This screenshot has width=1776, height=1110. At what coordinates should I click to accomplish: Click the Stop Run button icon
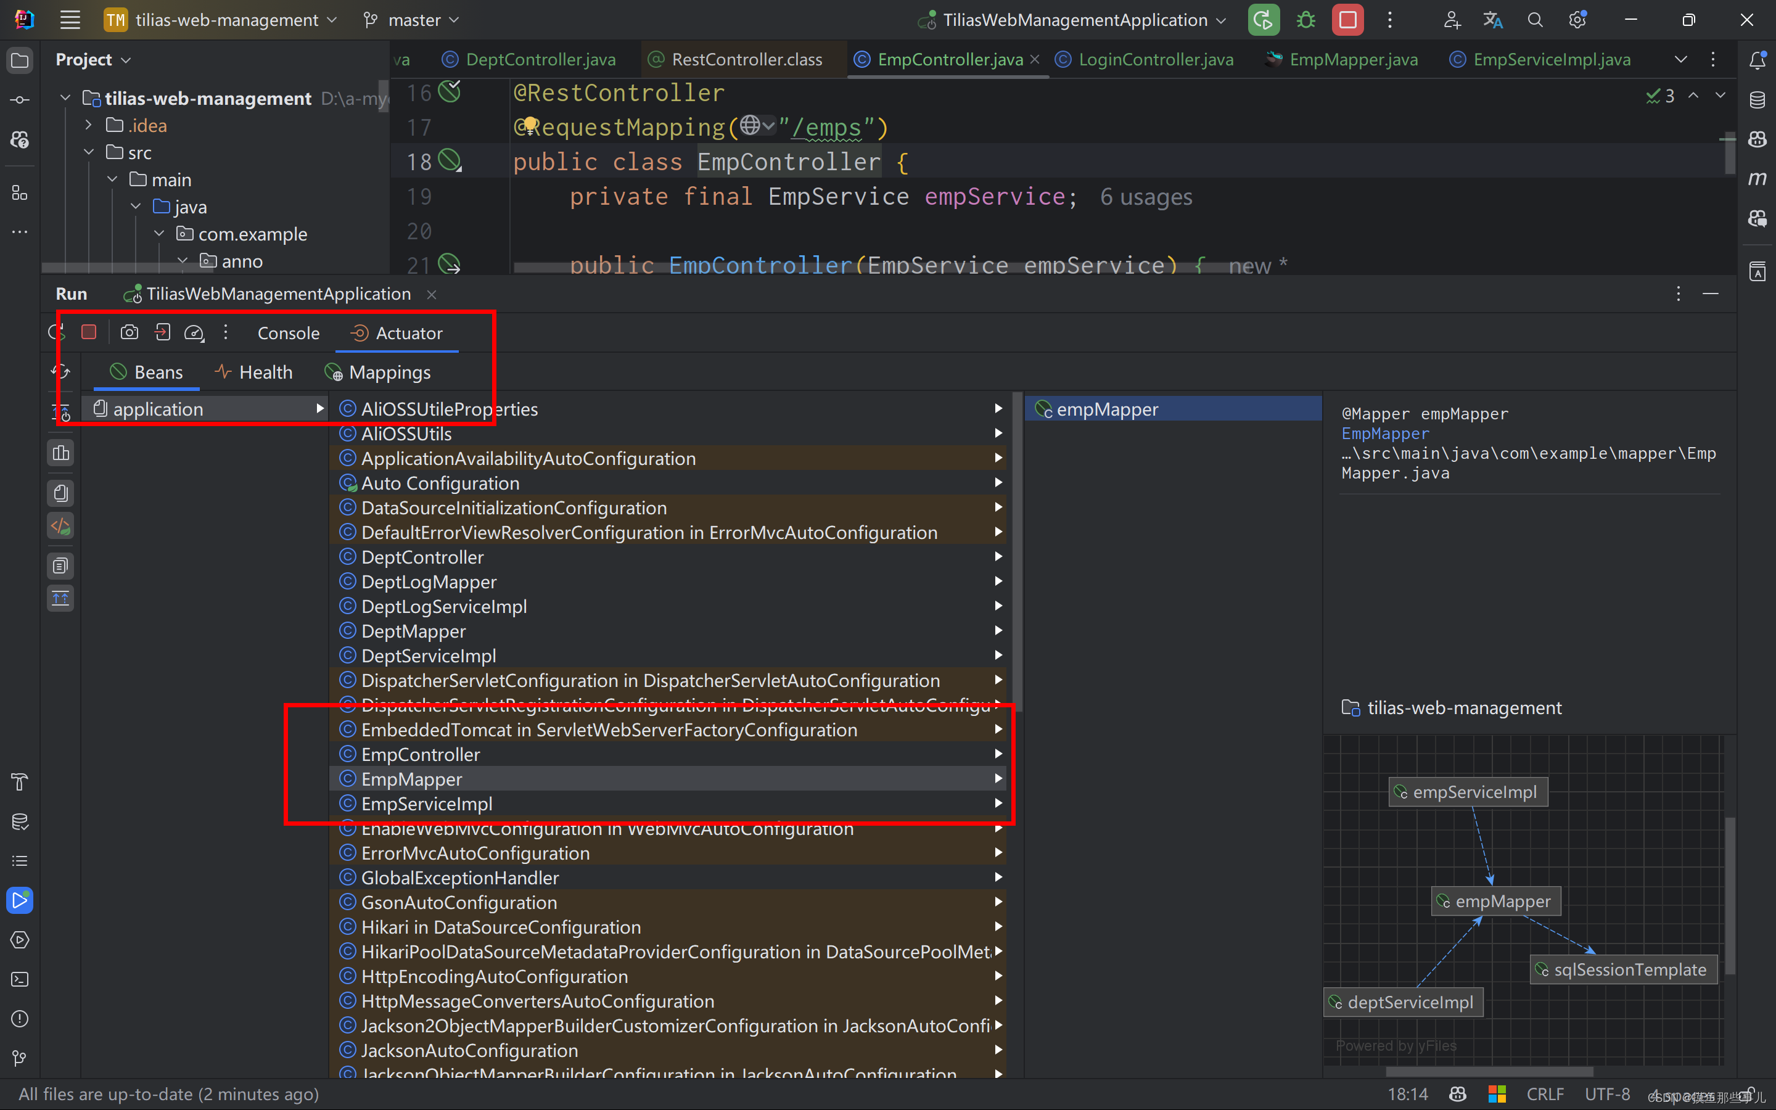click(x=88, y=332)
